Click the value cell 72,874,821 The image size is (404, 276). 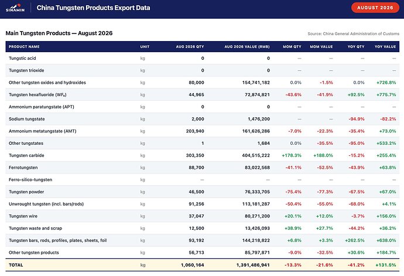(257, 95)
